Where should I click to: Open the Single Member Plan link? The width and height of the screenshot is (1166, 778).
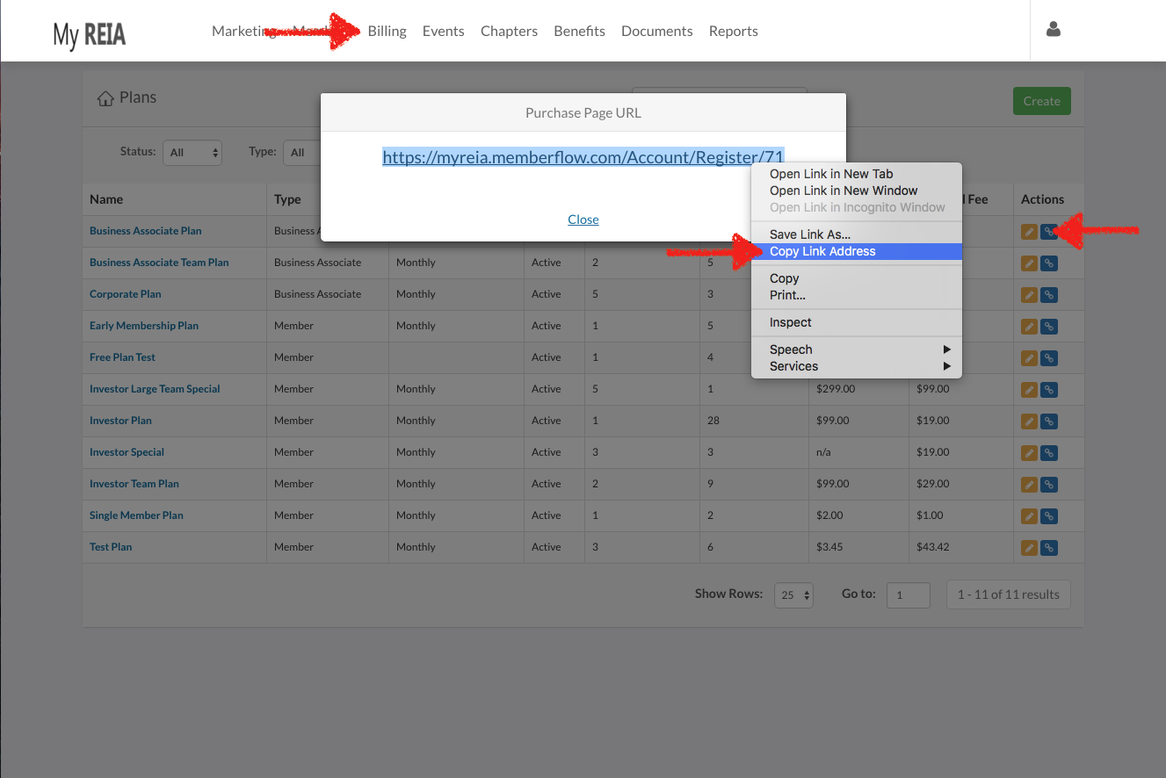[x=136, y=515]
